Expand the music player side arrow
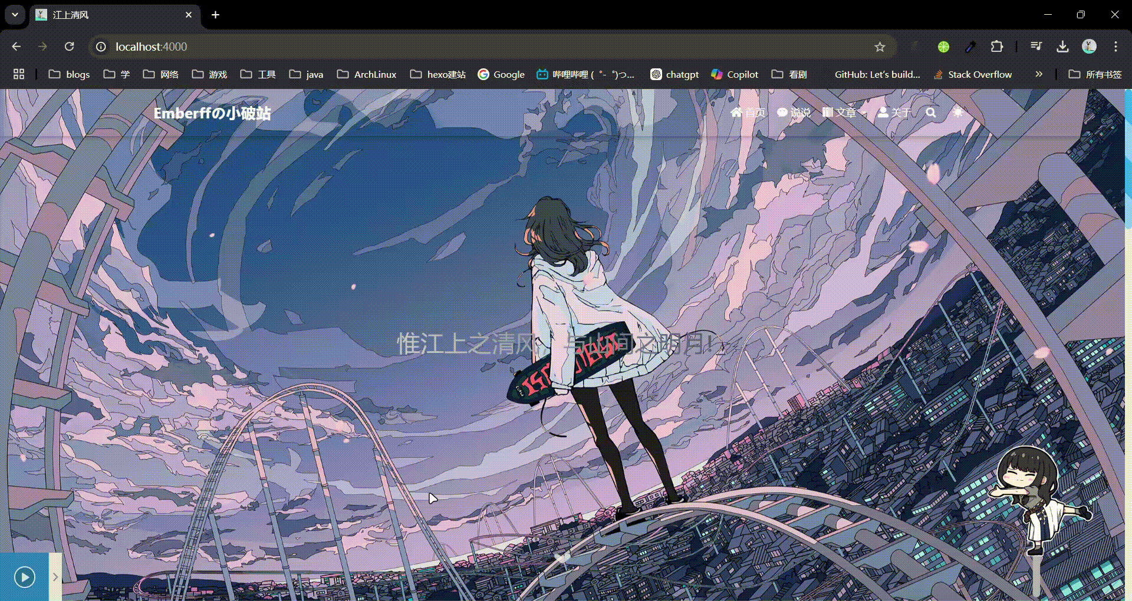This screenshot has height=601, width=1132. coord(55,577)
